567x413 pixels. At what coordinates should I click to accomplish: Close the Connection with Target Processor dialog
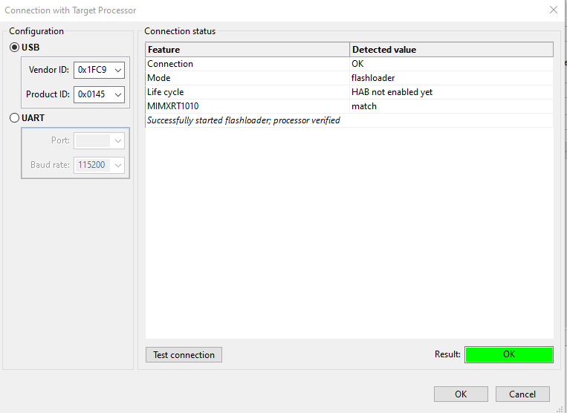pyautogui.click(x=553, y=10)
